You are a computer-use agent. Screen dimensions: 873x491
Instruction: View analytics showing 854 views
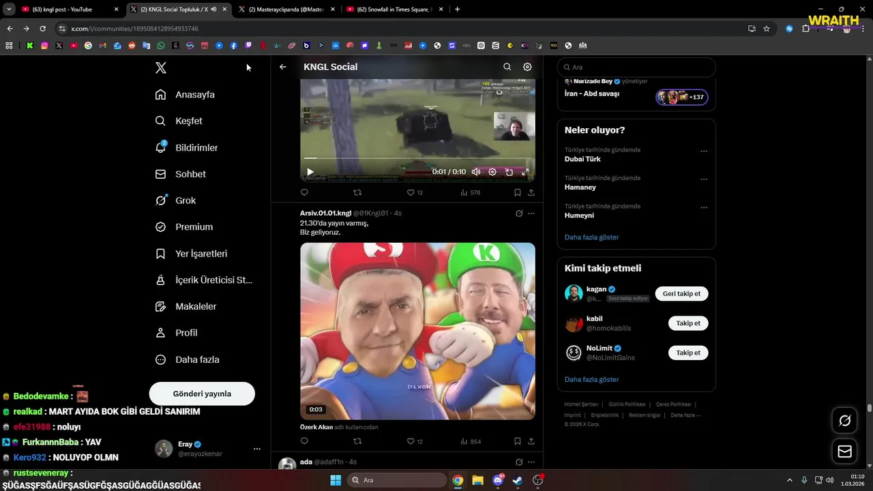[471, 441]
